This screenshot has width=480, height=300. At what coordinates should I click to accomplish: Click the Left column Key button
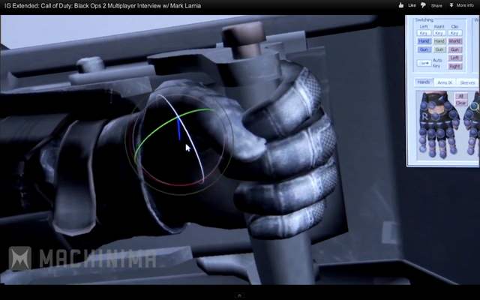[x=424, y=33]
